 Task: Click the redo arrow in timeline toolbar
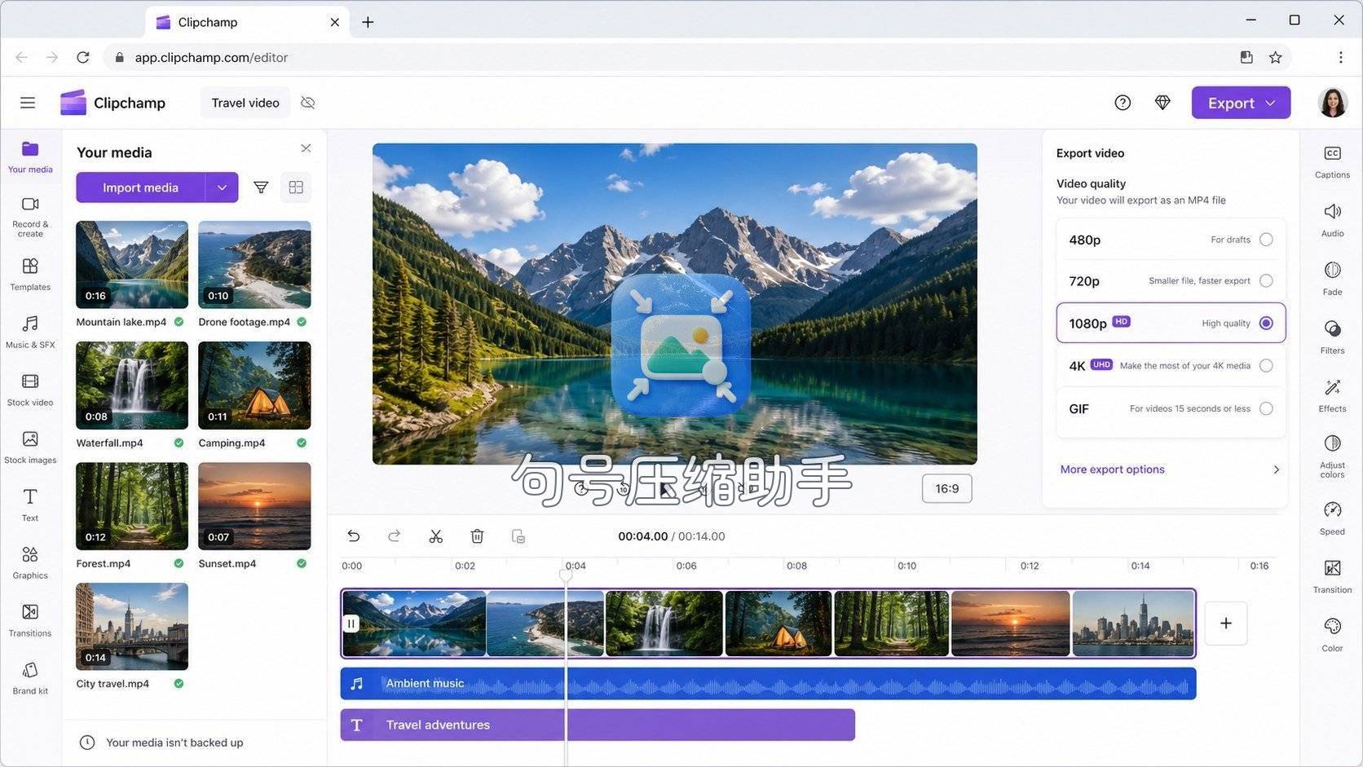point(395,536)
